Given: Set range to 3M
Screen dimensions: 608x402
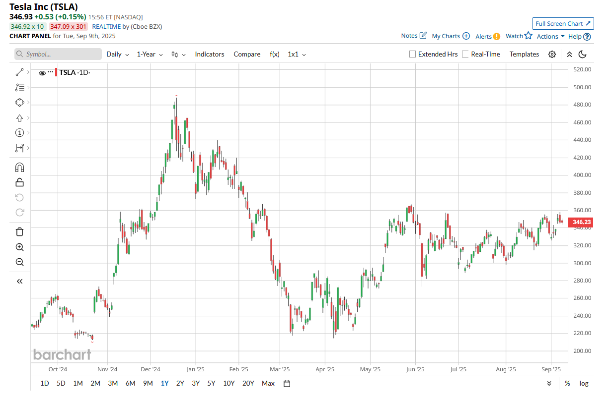Looking at the screenshot, I should point(113,383).
